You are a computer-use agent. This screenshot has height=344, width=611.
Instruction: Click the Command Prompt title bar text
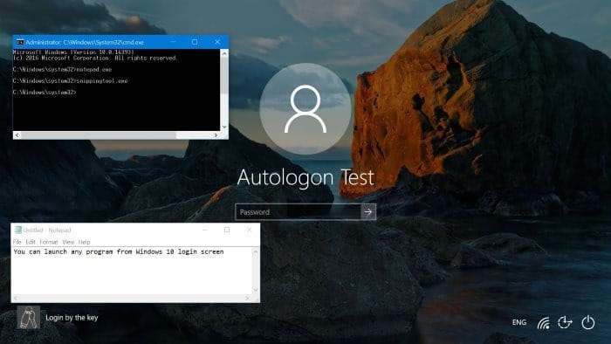point(85,42)
